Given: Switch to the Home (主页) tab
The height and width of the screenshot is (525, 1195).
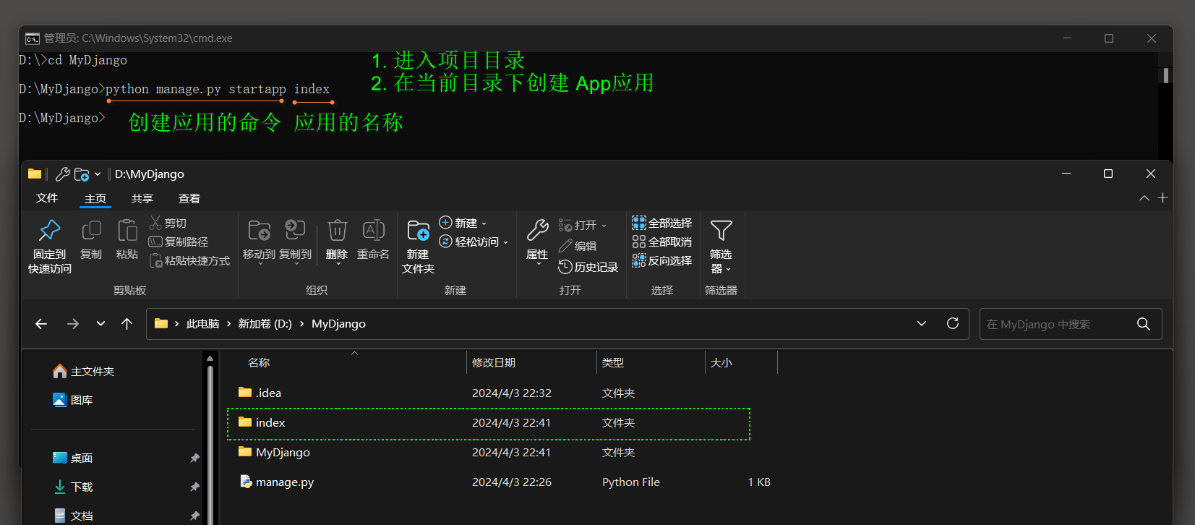Looking at the screenshot, I should coord(95,199).
